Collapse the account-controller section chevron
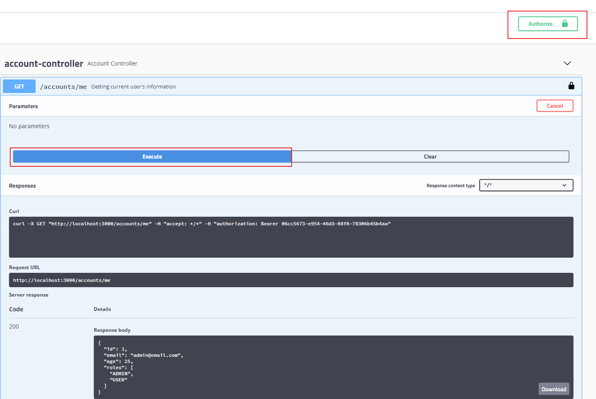 click(567, 63)
